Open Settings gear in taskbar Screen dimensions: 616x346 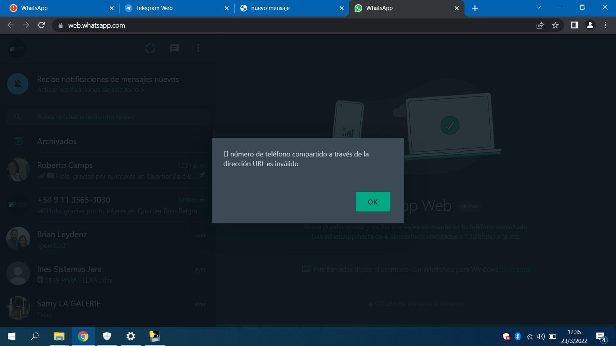(131, 336)
